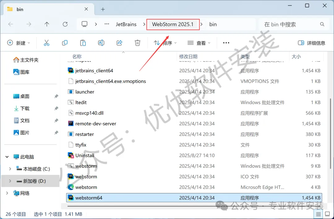Select msvcp140.dll file
Image resolution: width=334 pixels, height=219 pixels.
(194, 113)
